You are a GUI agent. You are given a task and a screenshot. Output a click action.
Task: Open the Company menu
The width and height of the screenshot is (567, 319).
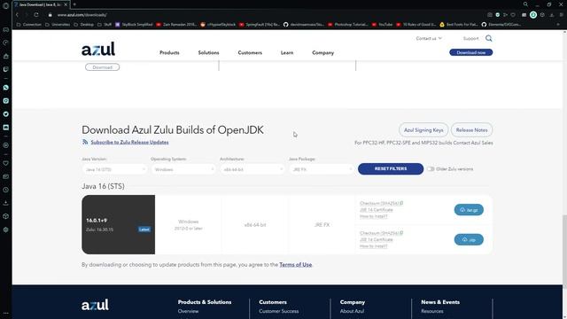click(322, 53)
